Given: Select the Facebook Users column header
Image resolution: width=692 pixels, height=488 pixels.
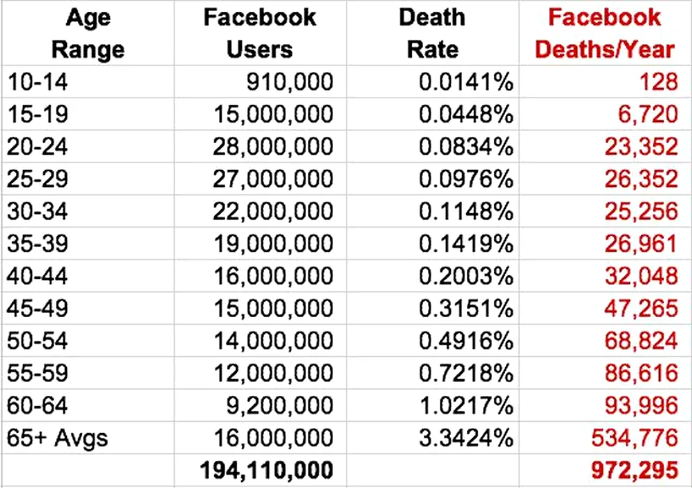Looking at the screenshot, I should pyautogui.click(x=259, y=33).
